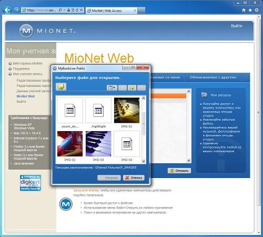Maximize the MyBookLive-Public dialog
263x237 pixels.
(x=133, y=67)
